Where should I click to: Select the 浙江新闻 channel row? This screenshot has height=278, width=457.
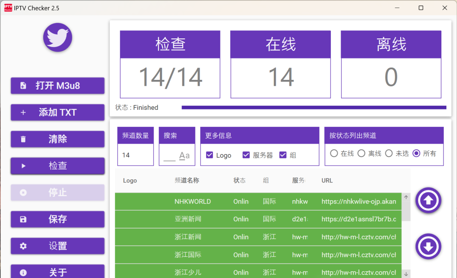[x=258, y=237]
